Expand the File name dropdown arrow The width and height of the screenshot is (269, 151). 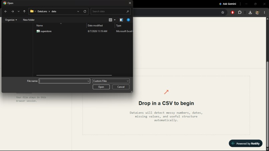88,81
